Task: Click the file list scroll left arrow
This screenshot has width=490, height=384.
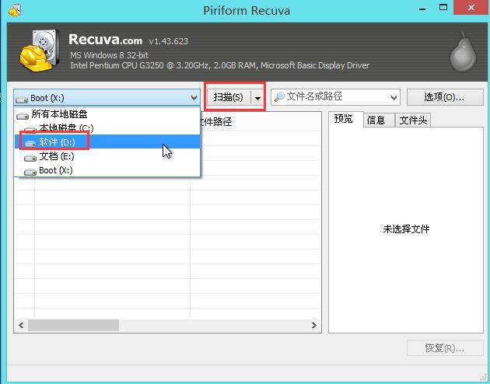Action: [x=21, y=325]
